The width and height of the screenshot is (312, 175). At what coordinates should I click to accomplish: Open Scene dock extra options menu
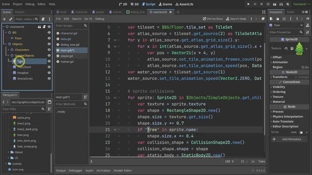point(50,19)
